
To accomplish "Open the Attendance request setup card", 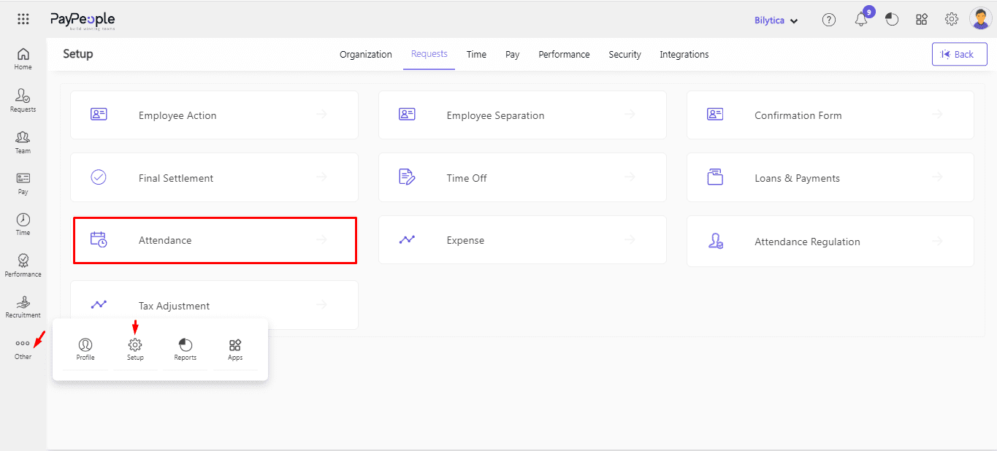I will click(x=215, y=240).
